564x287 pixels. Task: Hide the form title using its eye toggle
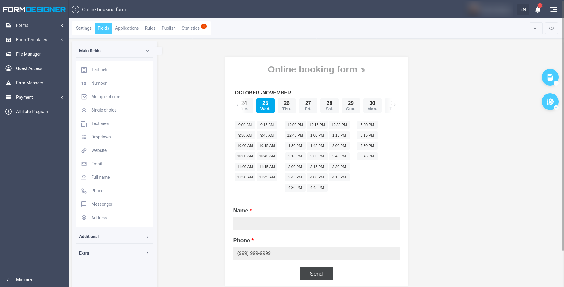point(363,70)
